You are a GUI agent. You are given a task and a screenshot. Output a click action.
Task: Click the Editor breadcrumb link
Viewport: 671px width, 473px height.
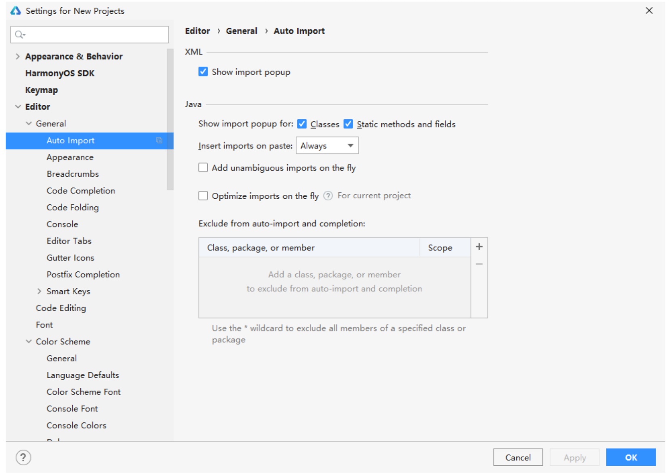pyautogui.click(x=198, y=31)
